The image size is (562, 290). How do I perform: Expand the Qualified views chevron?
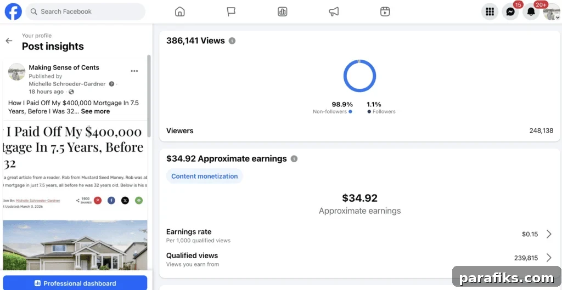(x=549, y=258)
